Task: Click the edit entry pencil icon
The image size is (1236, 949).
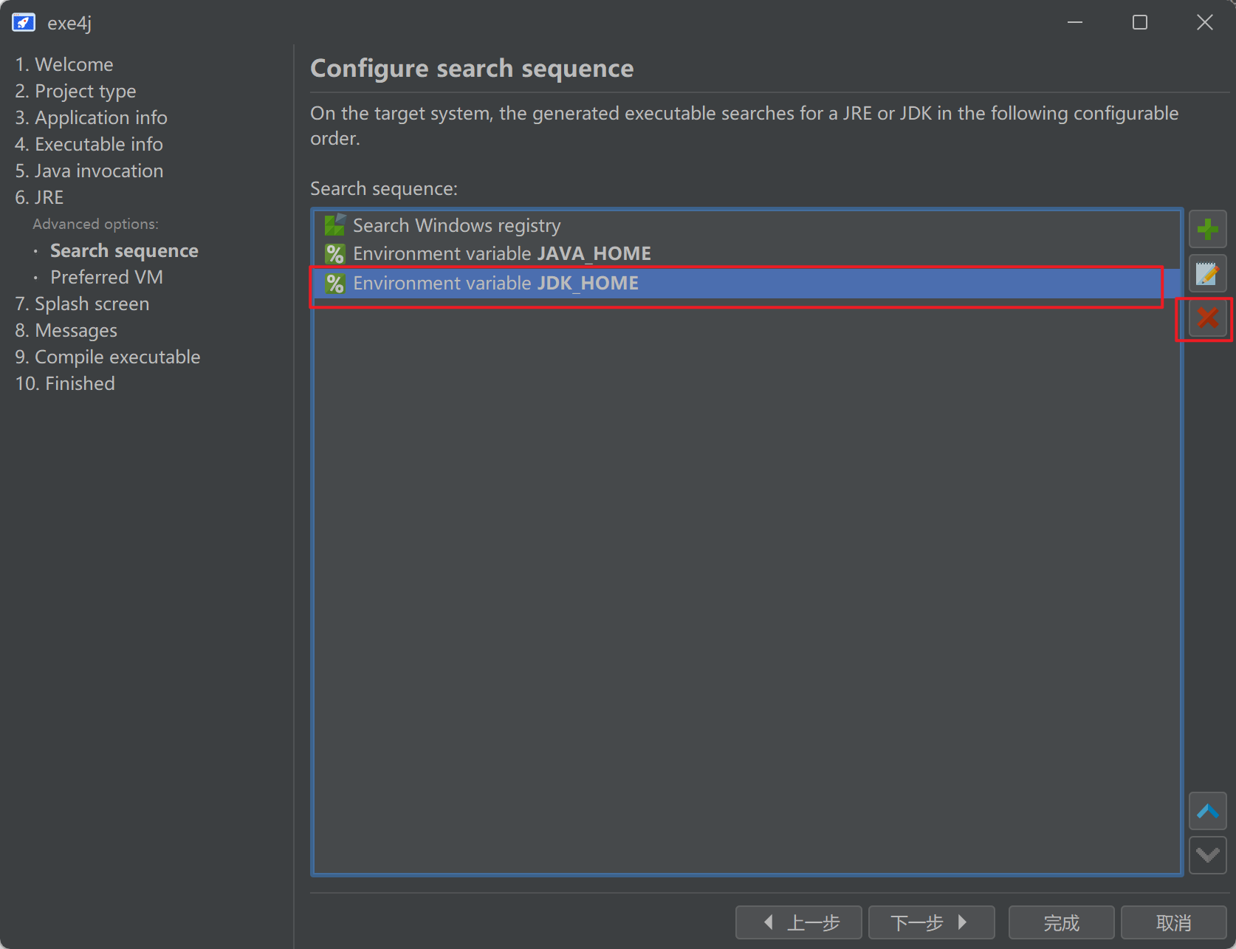Action: coord(1207,274)
